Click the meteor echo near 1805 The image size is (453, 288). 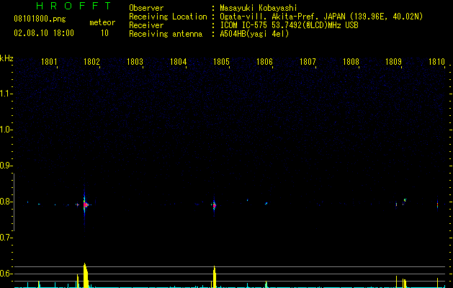214,206
